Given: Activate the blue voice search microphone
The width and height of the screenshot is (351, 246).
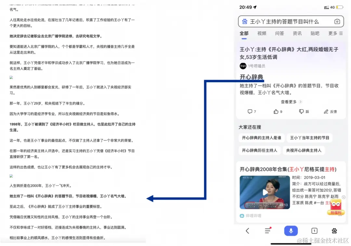Looking at the screenshot, I should pos(291,231).
